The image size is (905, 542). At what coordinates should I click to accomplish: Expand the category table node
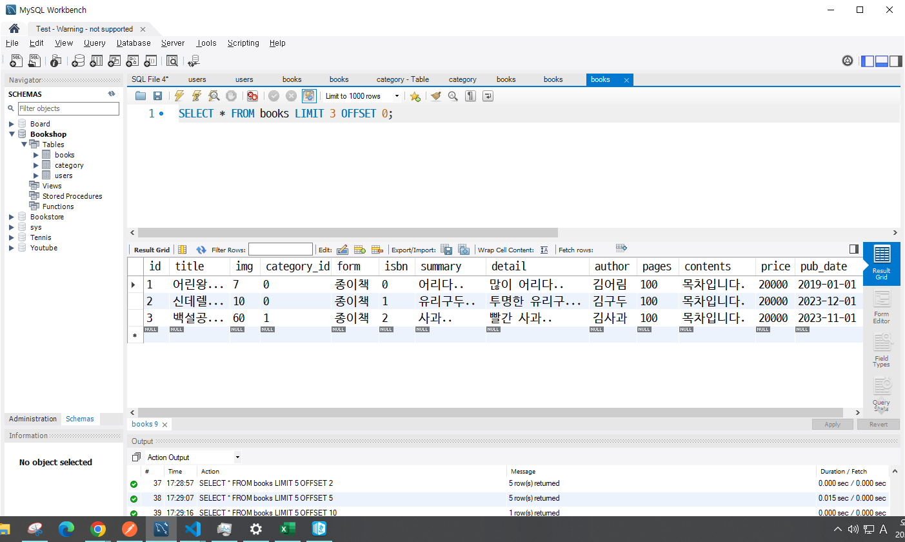pos(36,165)
